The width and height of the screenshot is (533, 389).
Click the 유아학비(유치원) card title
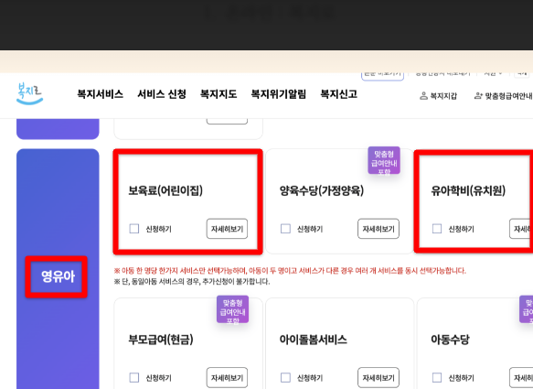click(x=468, y=190)
